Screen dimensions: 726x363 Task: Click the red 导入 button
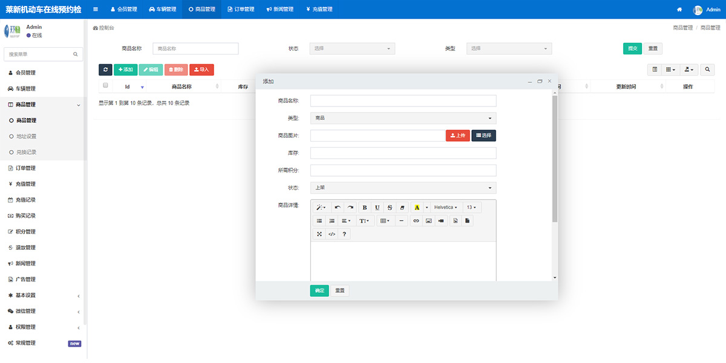tap(201, 70)
